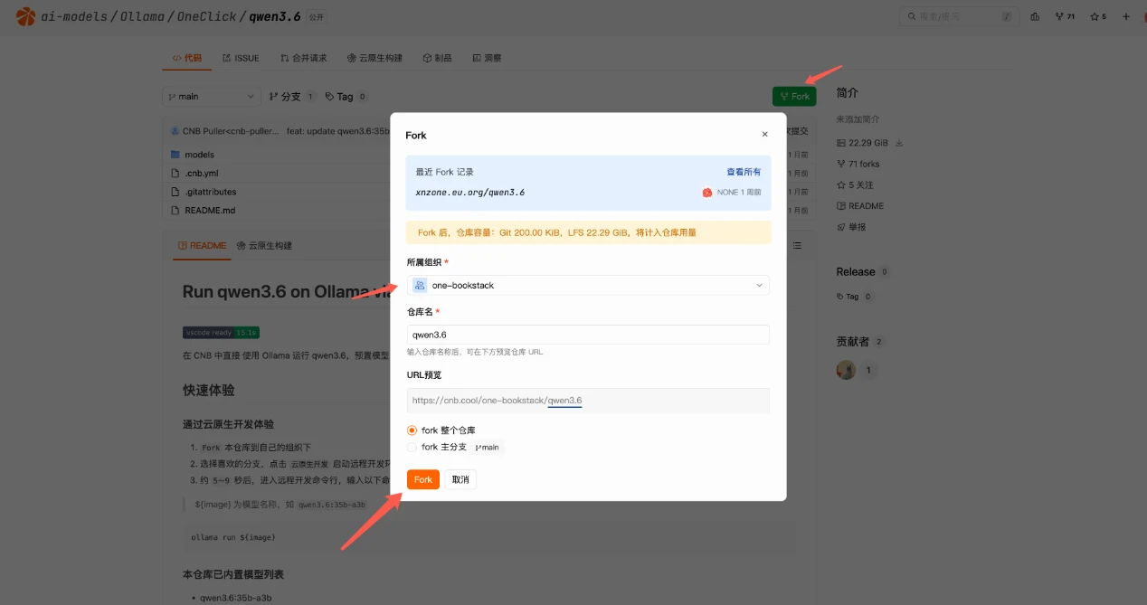Image resolution: width=1147 pixels, height=605 pixels.
Task: Click the red avatar beside NONE 1 周前
Action: tap(707, 192)
